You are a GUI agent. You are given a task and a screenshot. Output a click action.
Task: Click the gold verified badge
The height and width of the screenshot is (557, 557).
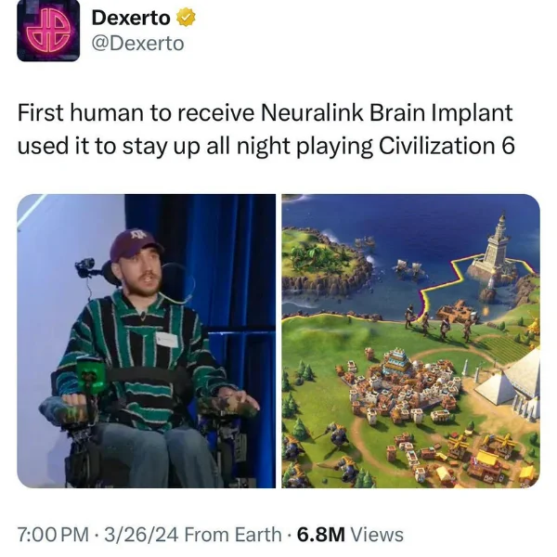[x=186, y=18]
